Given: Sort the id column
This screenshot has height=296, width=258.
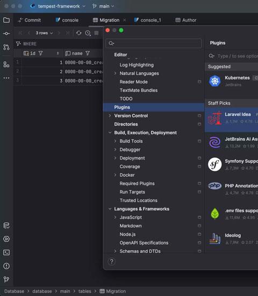Looking at the screenshot, I should (x=58, y=53).
